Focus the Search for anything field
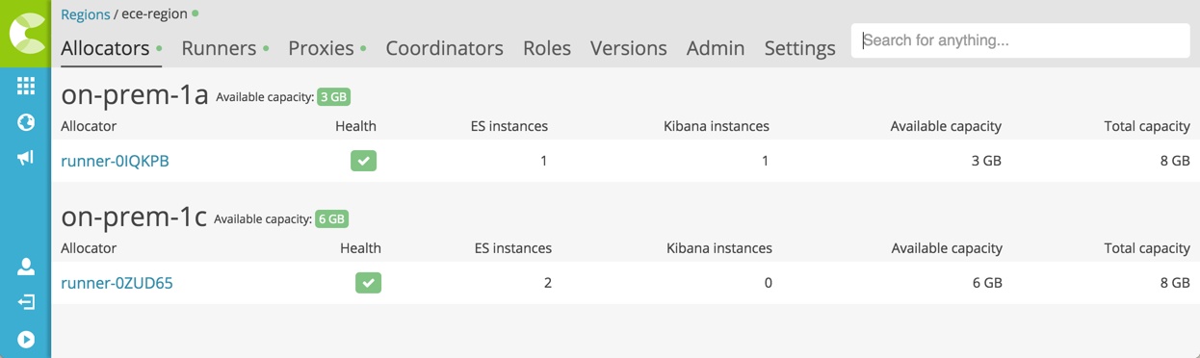The width and height of the screenshot is (1200, 358). [x=1020, y=40]
